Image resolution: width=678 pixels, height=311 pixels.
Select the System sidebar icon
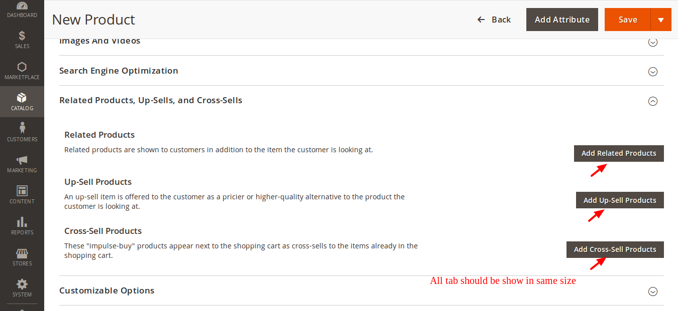[x=22, y=287]
